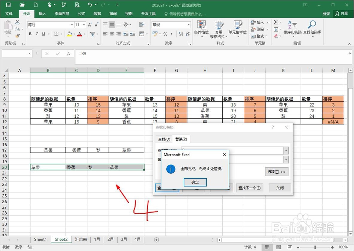
Task: Click the Clear eraser icon in editing group
Action: point(276,36)
